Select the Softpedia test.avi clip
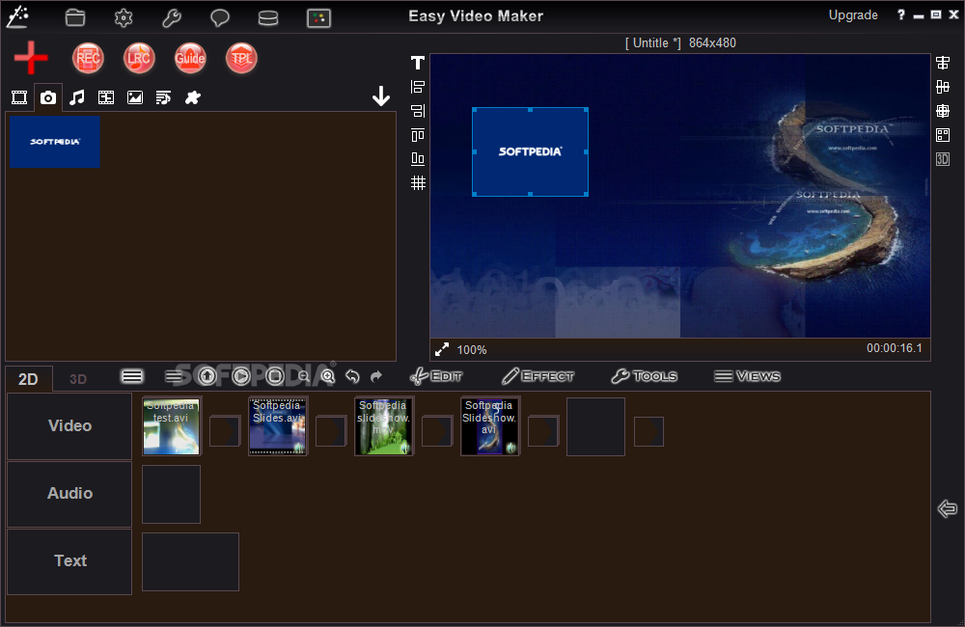 click(x=171, y=426)
